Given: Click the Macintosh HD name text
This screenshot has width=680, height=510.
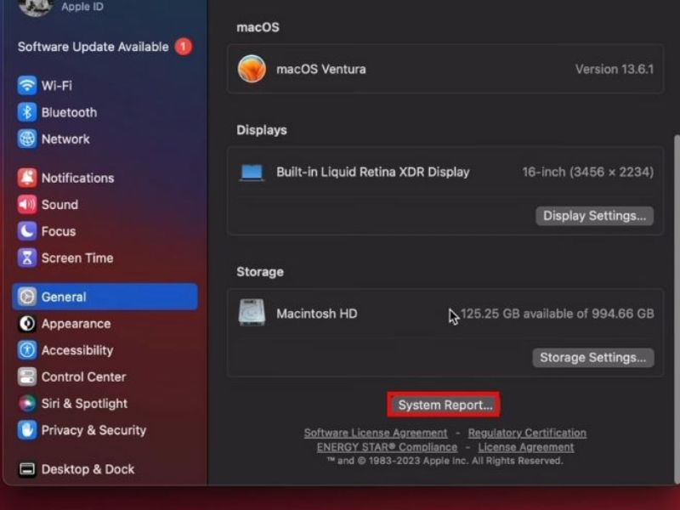Looking at the screenshot, I should click(x=316, y=313).
